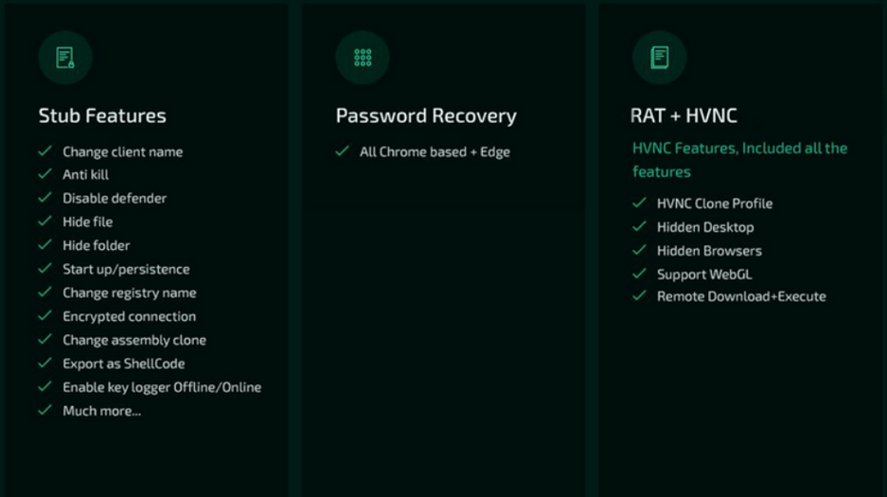Screen dimensions: 887x497
Task: Click the Stub Features document icon
Action: pos(64,58)
